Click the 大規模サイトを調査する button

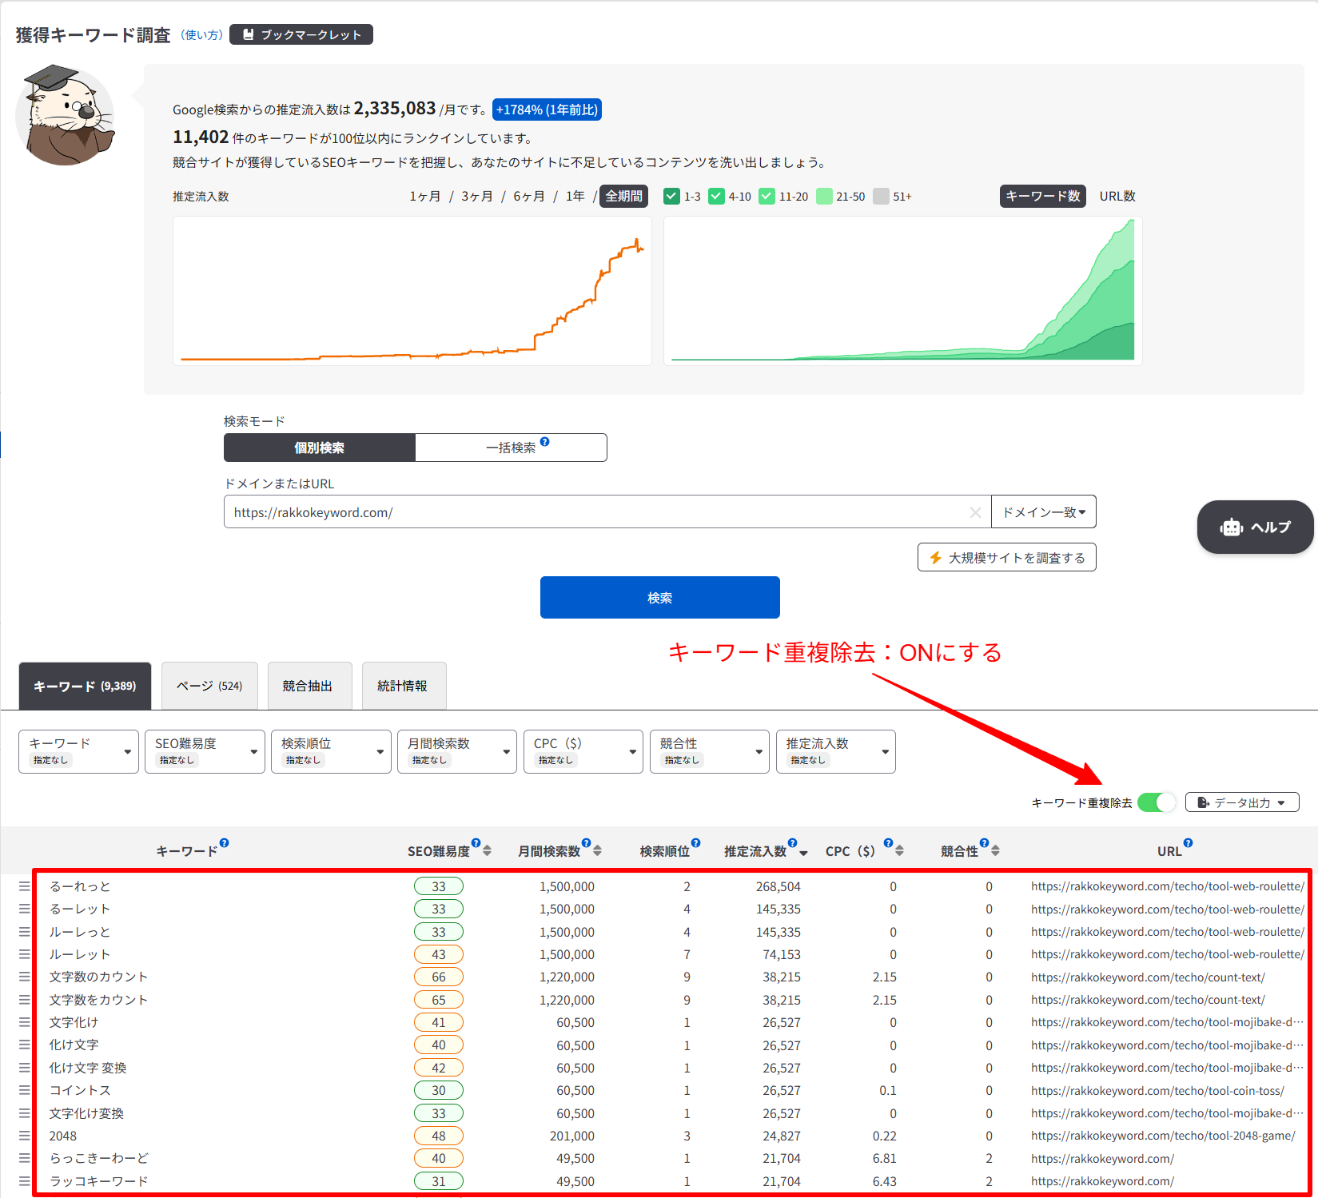[x=1007, y=558]
